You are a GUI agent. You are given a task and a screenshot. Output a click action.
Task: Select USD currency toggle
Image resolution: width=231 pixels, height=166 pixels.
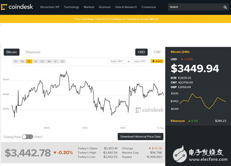click(x=141, y=52)
